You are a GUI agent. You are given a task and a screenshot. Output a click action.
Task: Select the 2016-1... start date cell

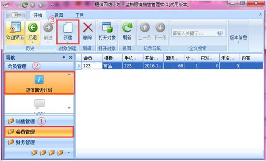[x=153, y=66]
